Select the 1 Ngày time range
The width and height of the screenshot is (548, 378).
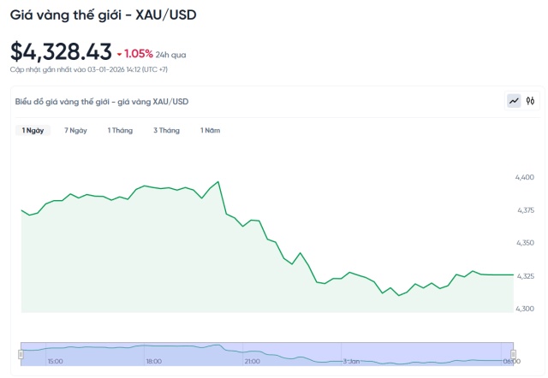tap(33, 130)
